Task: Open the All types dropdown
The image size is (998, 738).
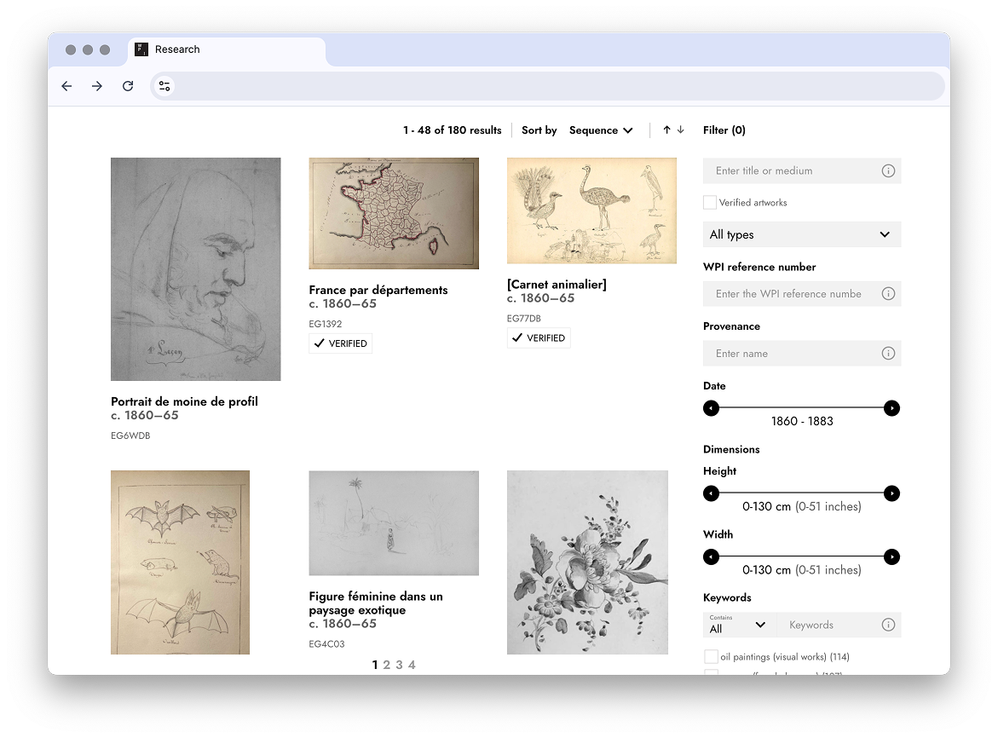Action: coord(801,234)
